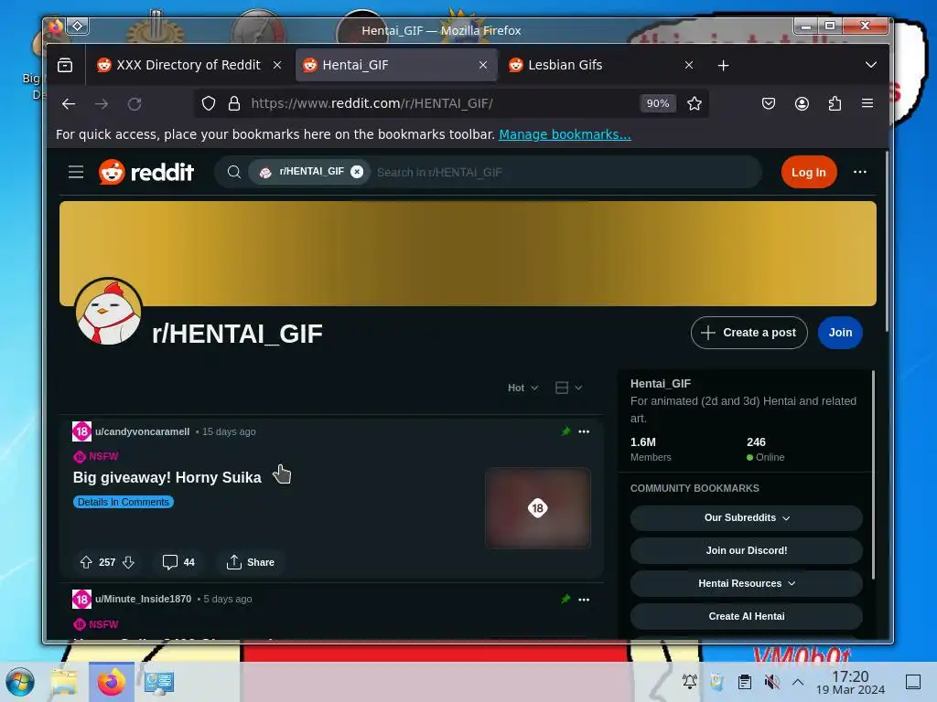Reload the page with the refresh icon

click(135, 104)
